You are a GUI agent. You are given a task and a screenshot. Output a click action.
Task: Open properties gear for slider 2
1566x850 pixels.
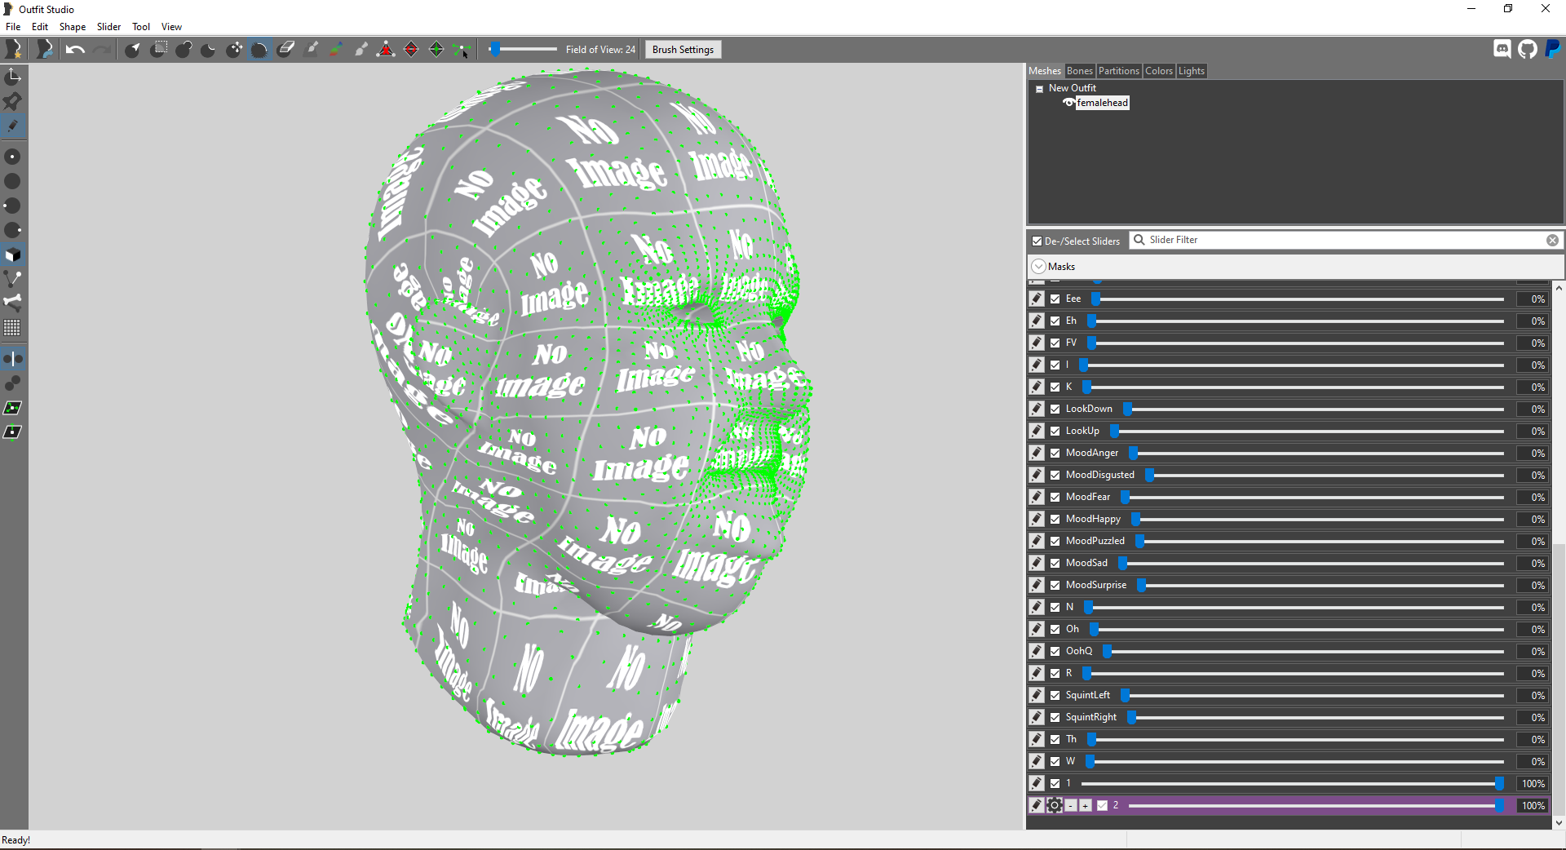[x=1055, y=805]
